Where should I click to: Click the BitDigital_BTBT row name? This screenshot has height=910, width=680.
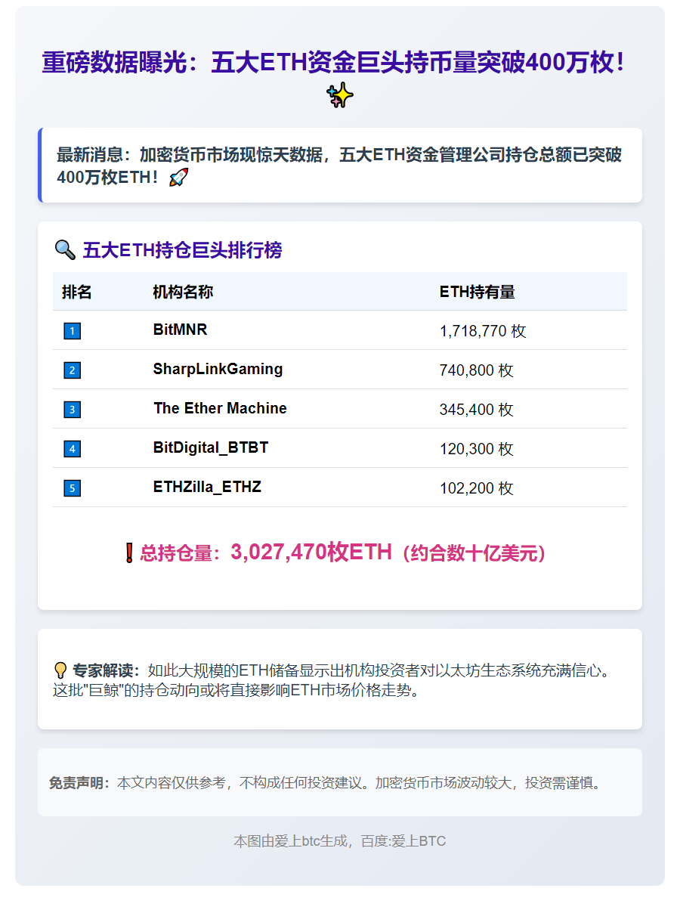coord(210,447)
